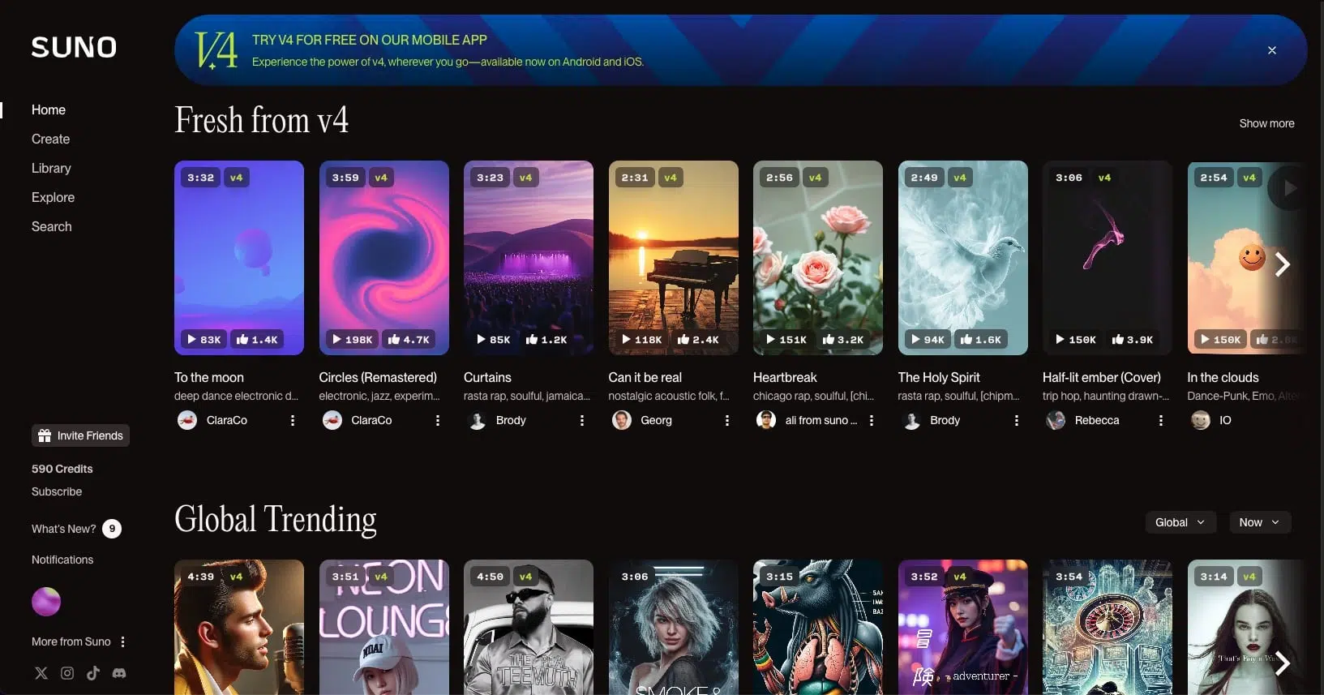Open The Holy Spirit song thumbnail

[962, 257]
